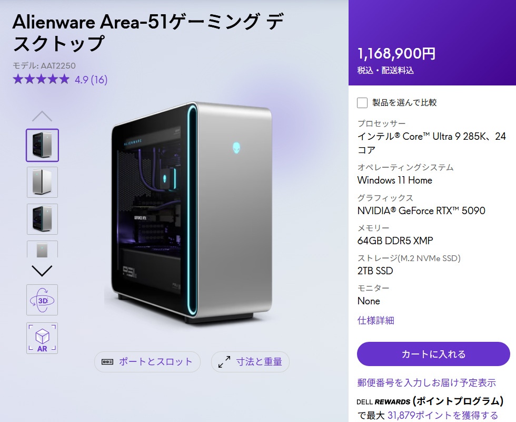Open the 3D view icon
Viewport: 516px width, 422px height.
point(42,300)
